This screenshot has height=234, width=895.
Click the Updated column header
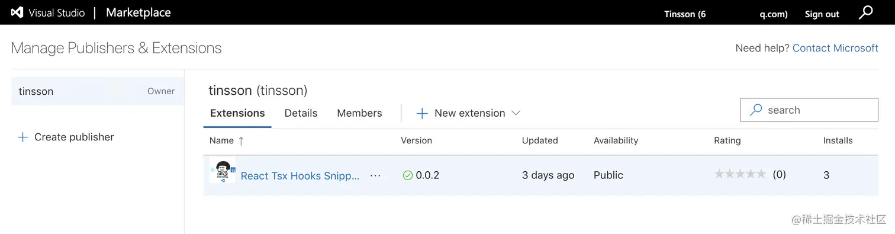[x=540, y=140]
